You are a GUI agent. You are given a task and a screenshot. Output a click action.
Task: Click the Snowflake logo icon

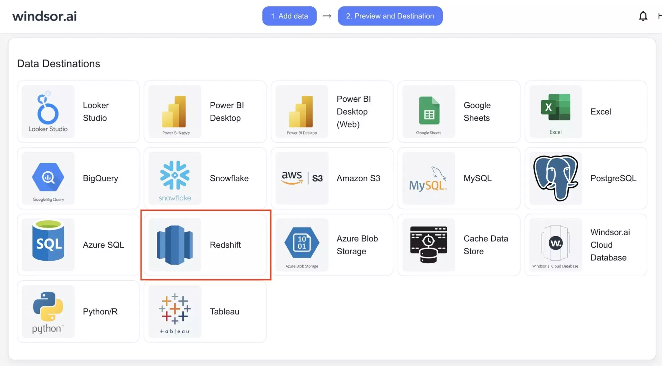coord(175,178)
